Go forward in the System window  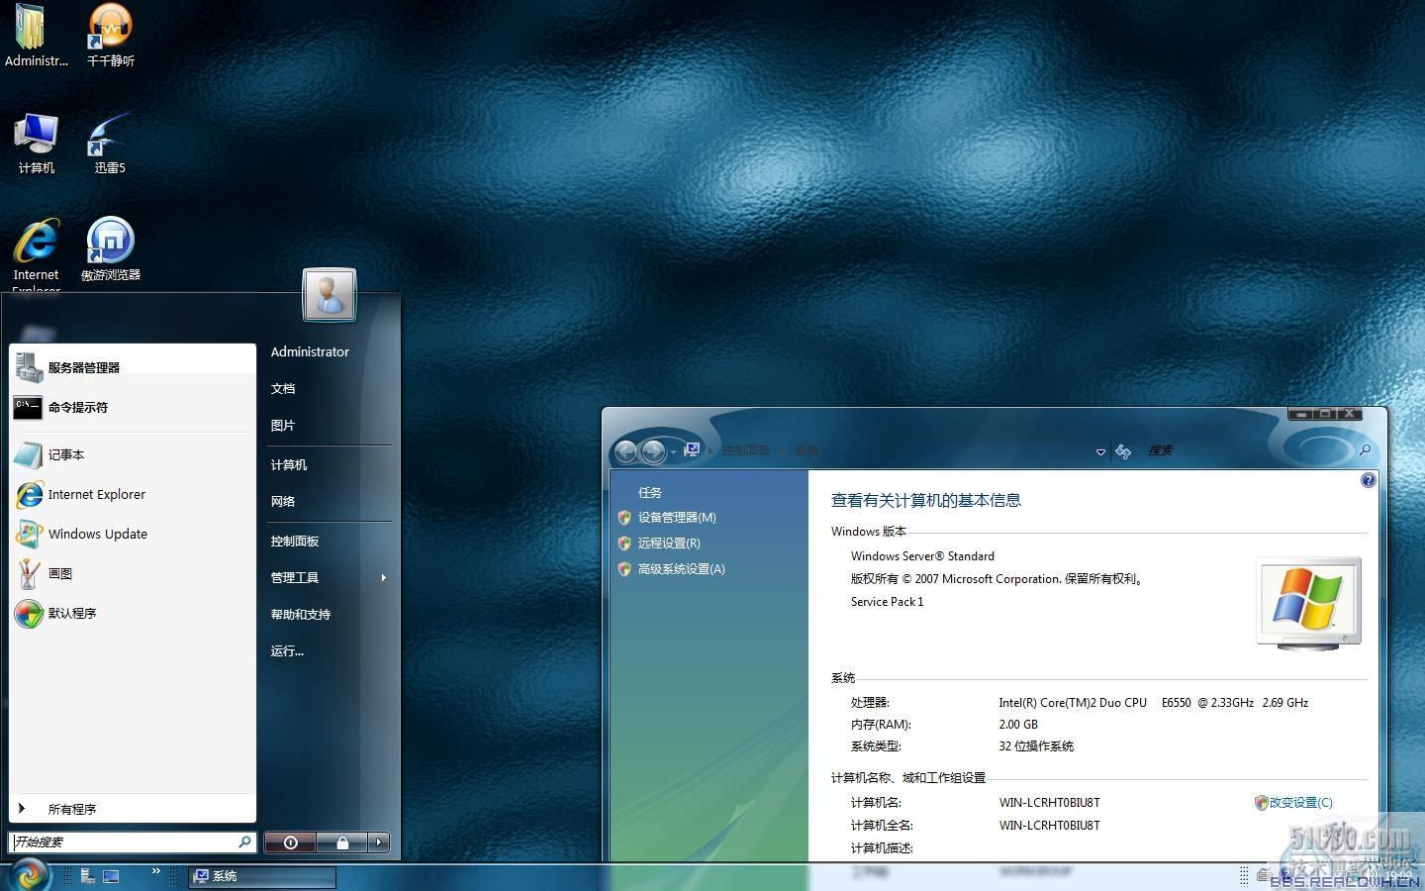click(x=653, y=451)
